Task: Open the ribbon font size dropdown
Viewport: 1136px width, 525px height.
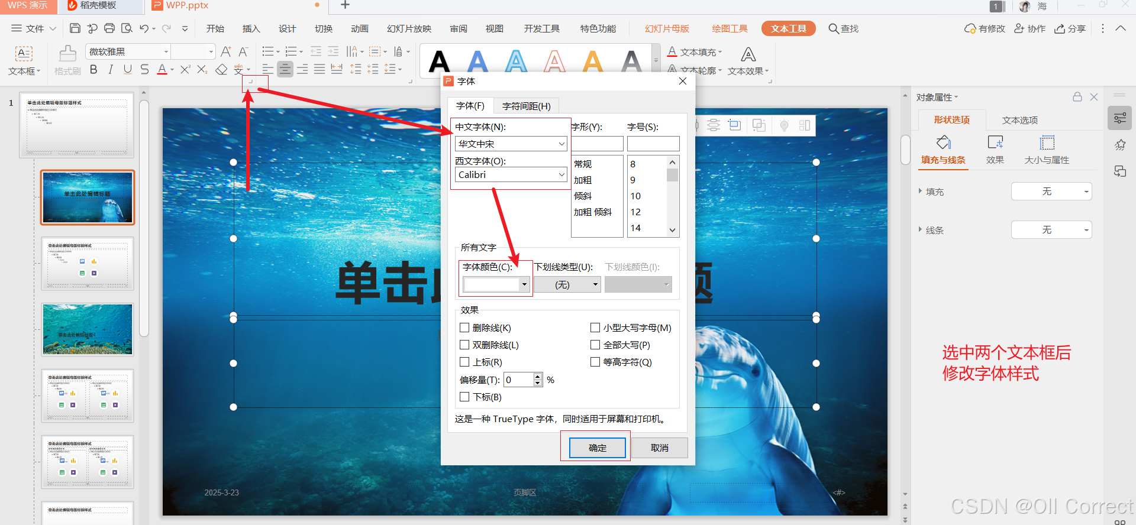Action: pos(211,51)
